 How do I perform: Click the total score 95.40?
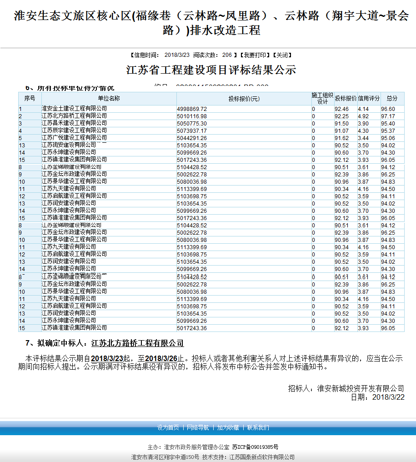tap(388, 124)
